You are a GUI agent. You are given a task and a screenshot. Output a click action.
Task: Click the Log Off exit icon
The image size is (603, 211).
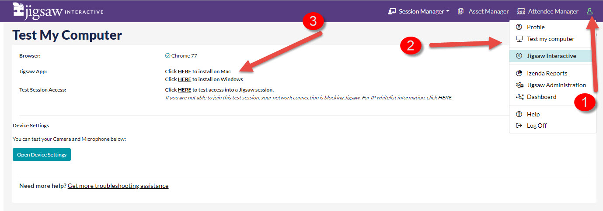coord(519,126)
